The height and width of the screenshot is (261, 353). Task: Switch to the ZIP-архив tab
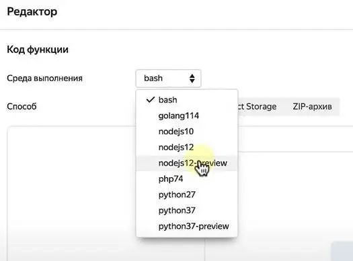312,107
